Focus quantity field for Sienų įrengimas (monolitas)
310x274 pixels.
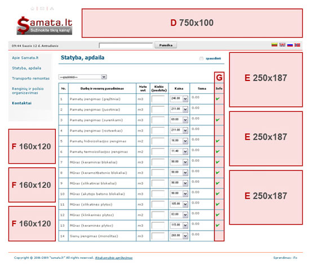pyautogui.click(x=158, y=236)
